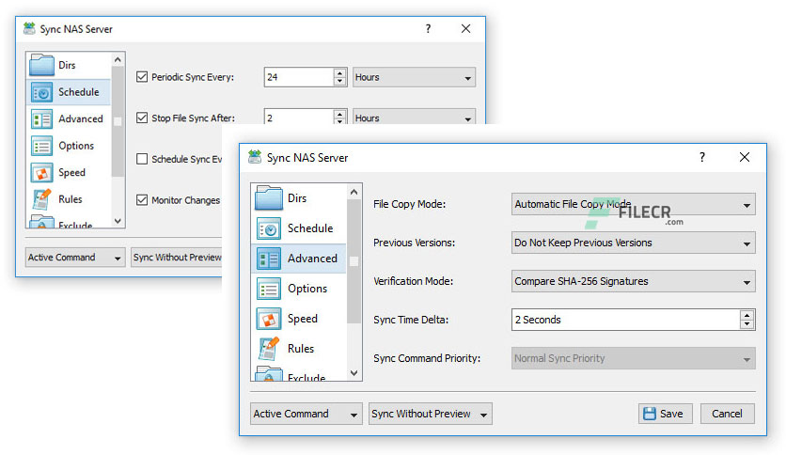Open the Rules pencil icon in front dialog
The width and height of the screenshot is (786, 455).
269,349
